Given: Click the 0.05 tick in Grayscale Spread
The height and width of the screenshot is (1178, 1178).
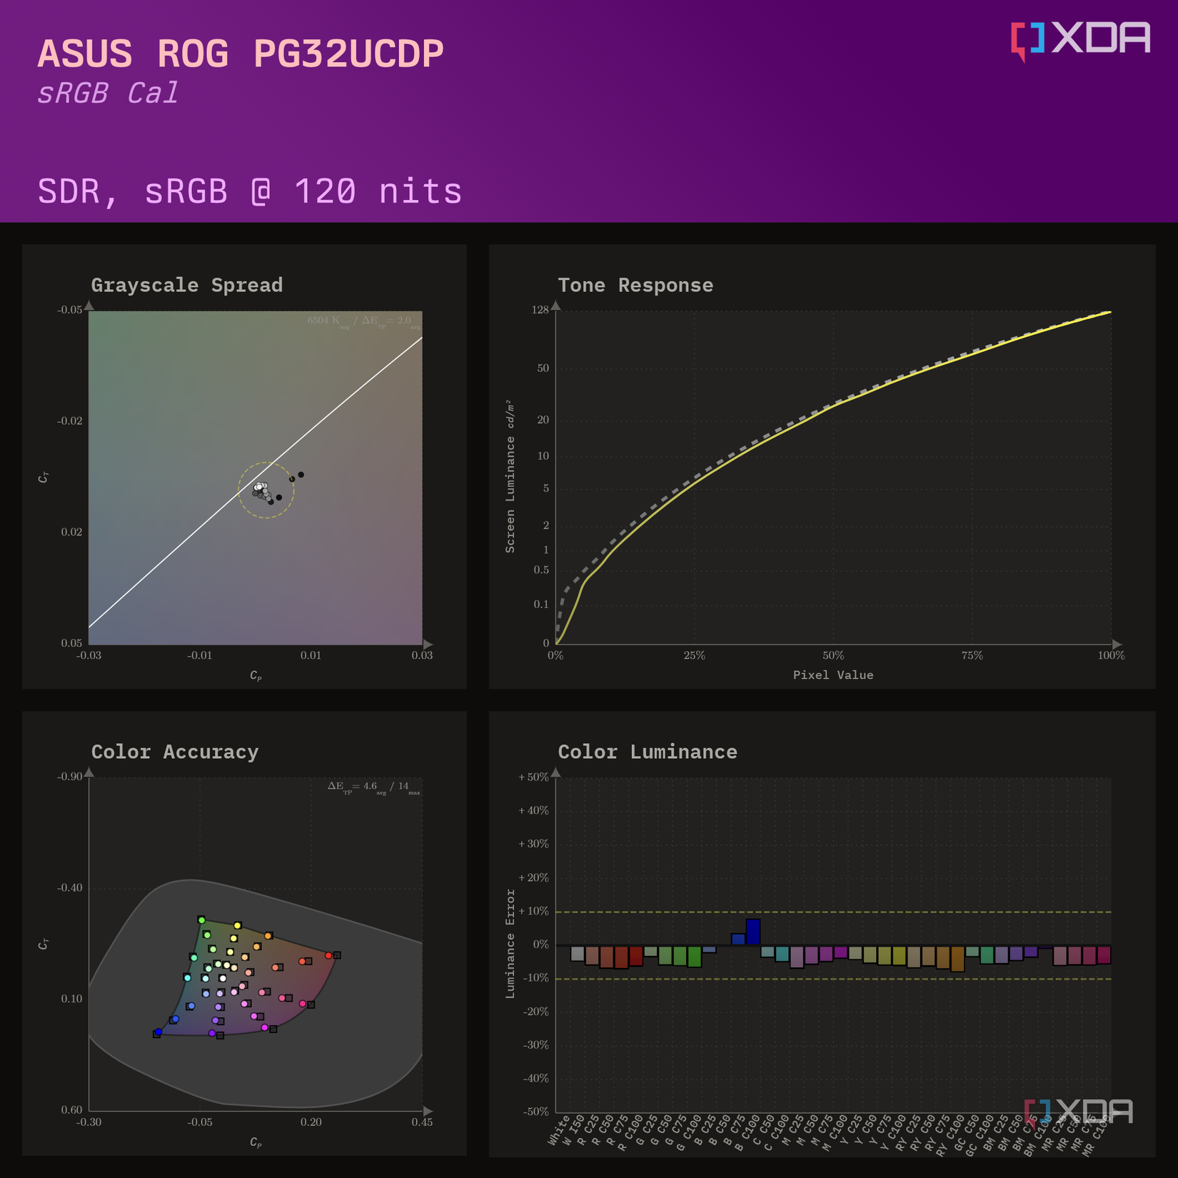Looking at the screenshot, I should [x=71, y=643].
